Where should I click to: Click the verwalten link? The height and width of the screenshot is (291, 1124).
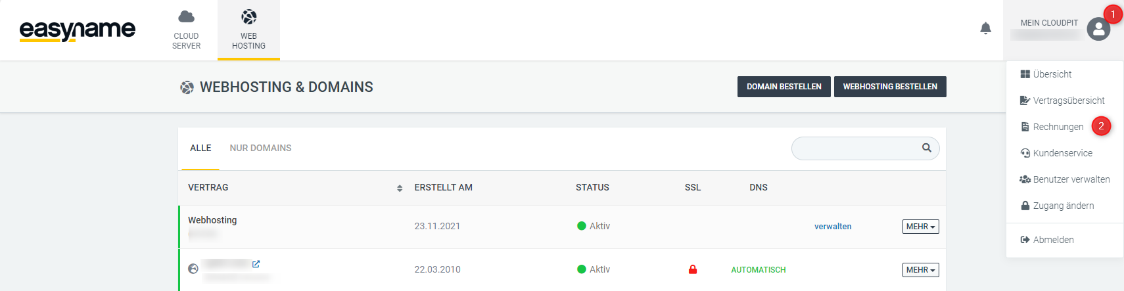[x=833, y=227]
